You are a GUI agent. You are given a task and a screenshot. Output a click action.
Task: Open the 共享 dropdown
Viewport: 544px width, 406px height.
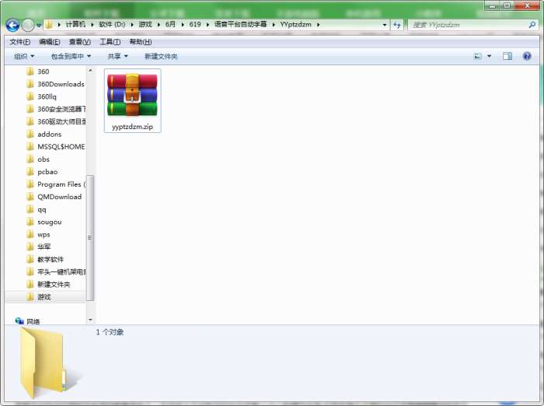[117, 56]
